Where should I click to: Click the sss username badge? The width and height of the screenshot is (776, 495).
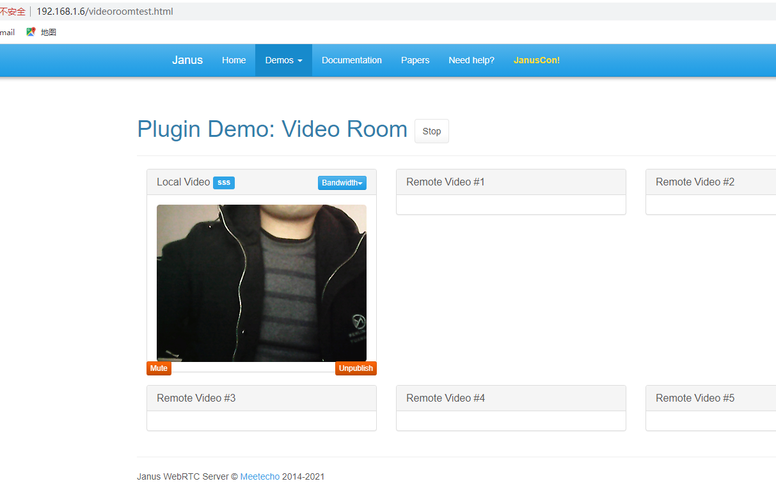pos(224,182)
